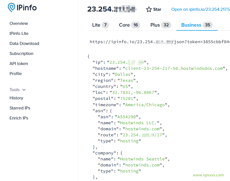Open the Subscription page

[22, 54]
